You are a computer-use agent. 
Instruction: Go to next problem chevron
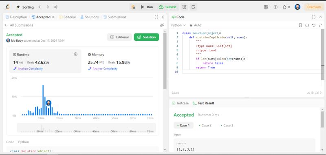pos(48,7)
